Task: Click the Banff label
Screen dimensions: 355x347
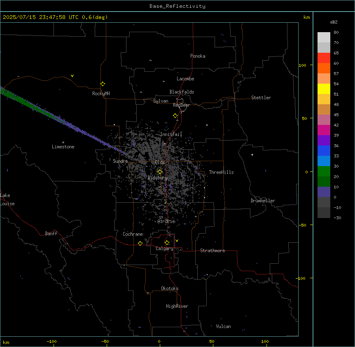Action: pos(51,234)
